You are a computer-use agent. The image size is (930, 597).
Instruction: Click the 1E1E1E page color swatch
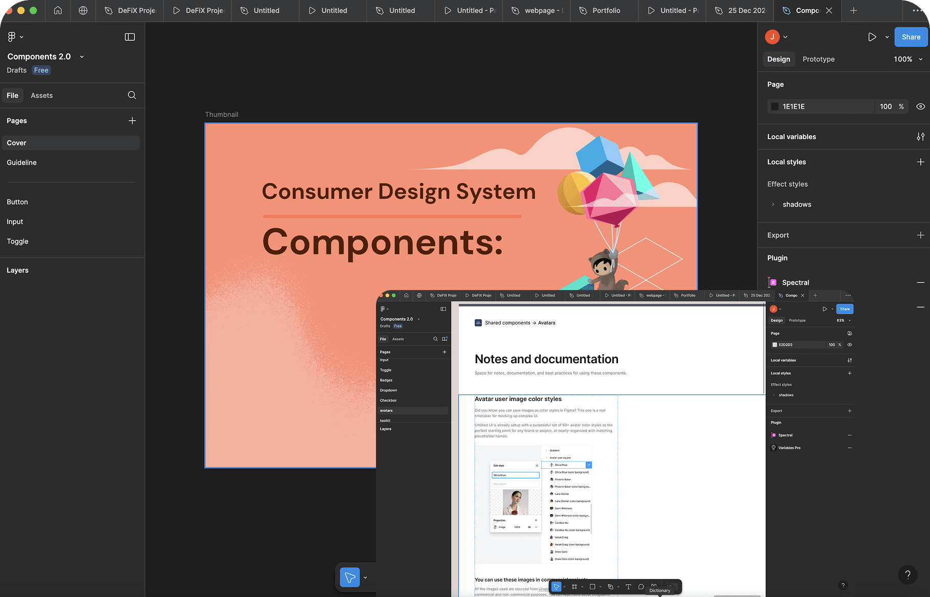pos(775,106)
